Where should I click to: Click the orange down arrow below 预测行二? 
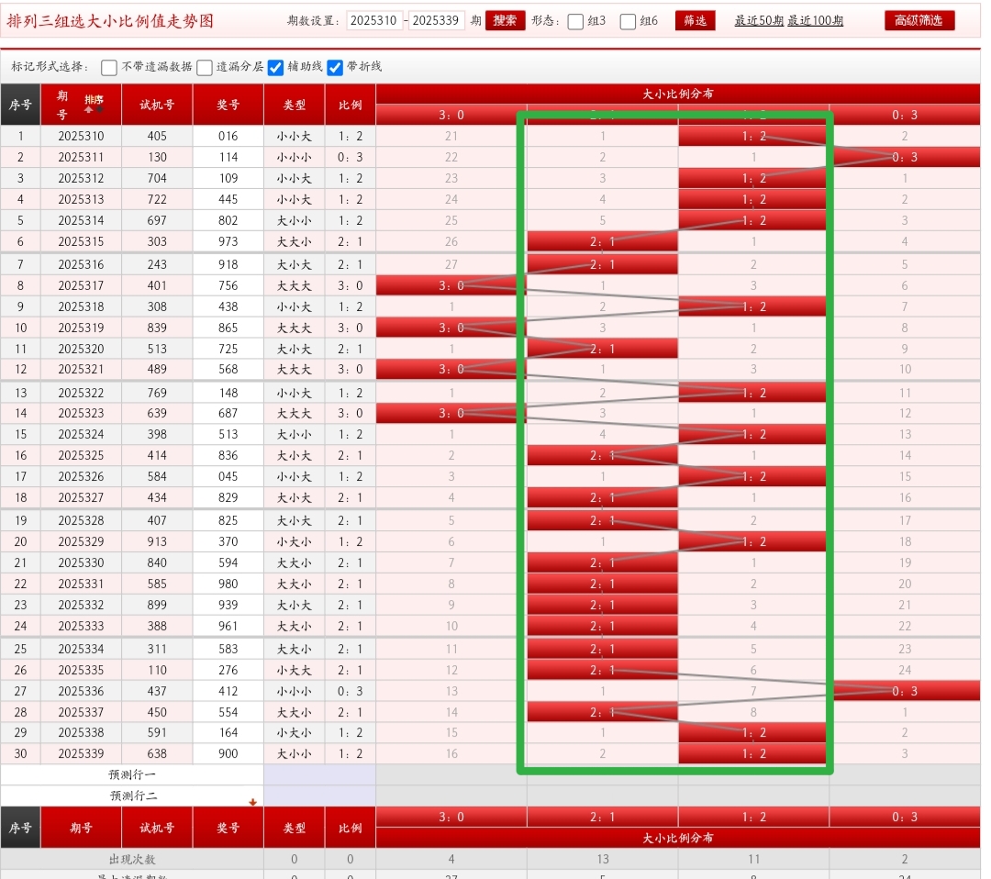tap(252, 802)
